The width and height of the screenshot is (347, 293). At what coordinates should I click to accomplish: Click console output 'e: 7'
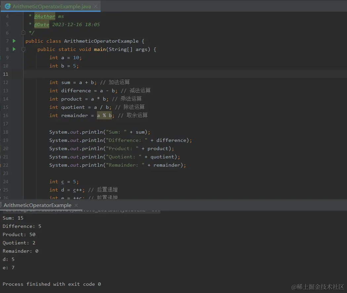tap(8, 268)
